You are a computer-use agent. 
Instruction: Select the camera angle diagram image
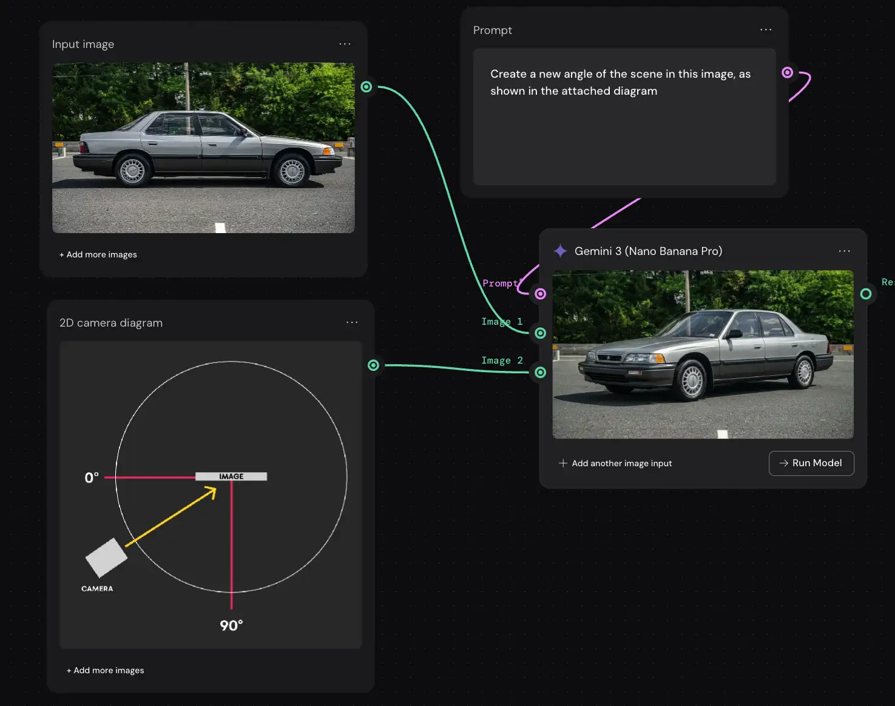211,494
